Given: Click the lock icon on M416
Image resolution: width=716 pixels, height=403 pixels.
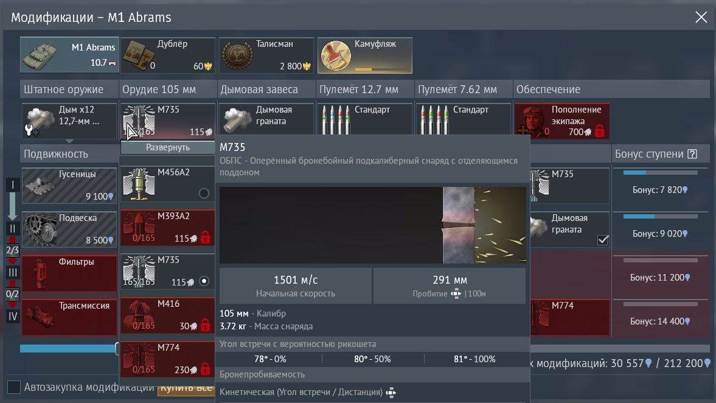Looking at the screenshot, I should 205,325.
